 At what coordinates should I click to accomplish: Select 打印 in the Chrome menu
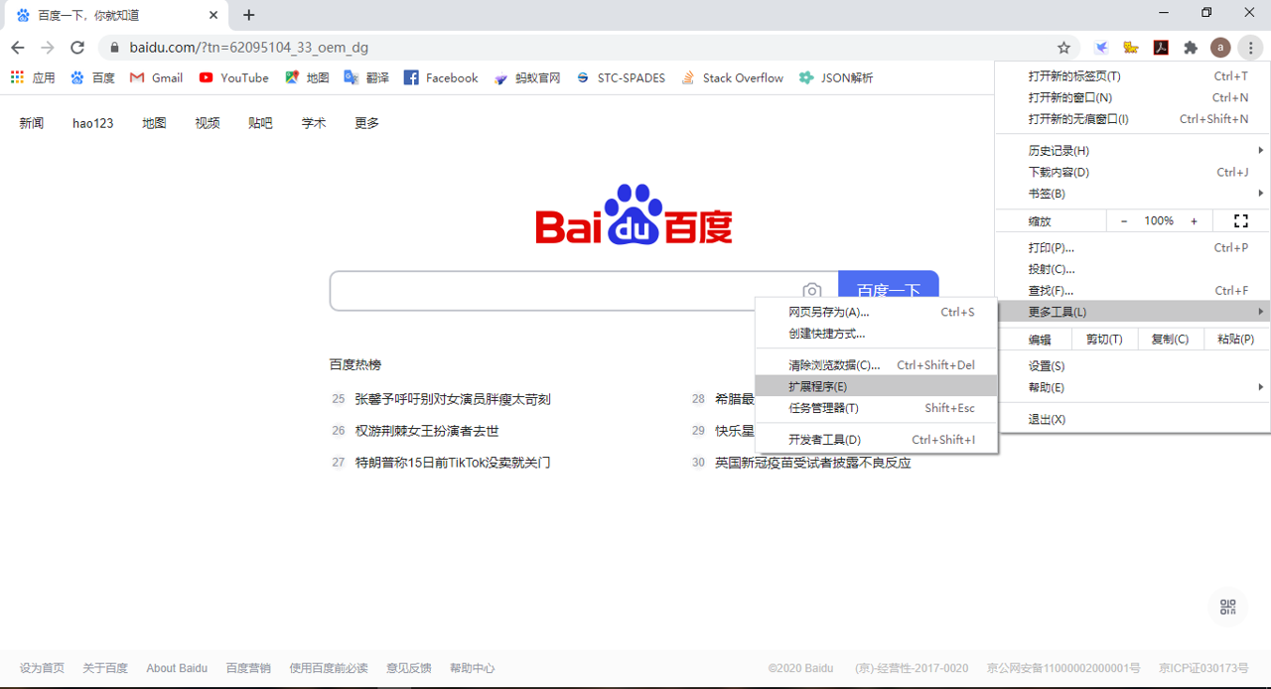pos(1133,247)
